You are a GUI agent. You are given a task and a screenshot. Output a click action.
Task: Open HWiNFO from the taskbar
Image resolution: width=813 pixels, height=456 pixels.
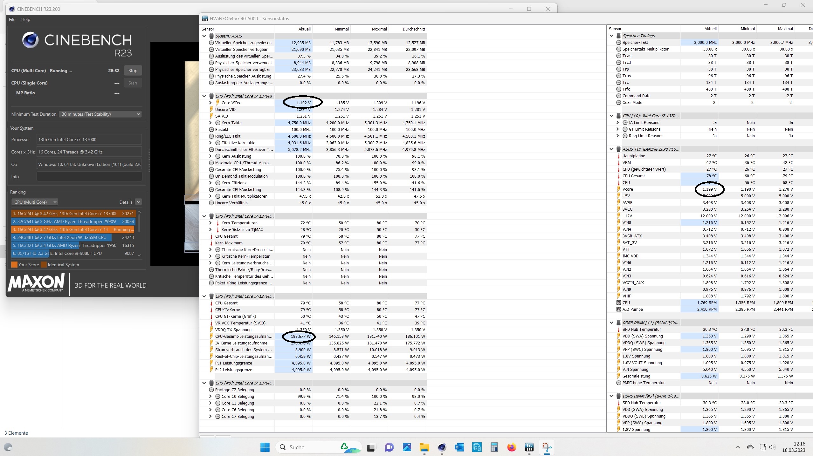coord(529,447)
